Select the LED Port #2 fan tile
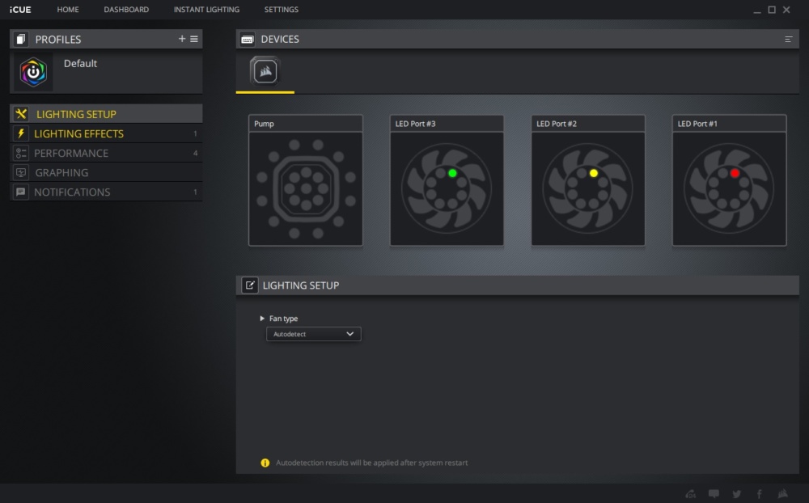This screenshot has height=503, width=809. [x=588, y=180]
